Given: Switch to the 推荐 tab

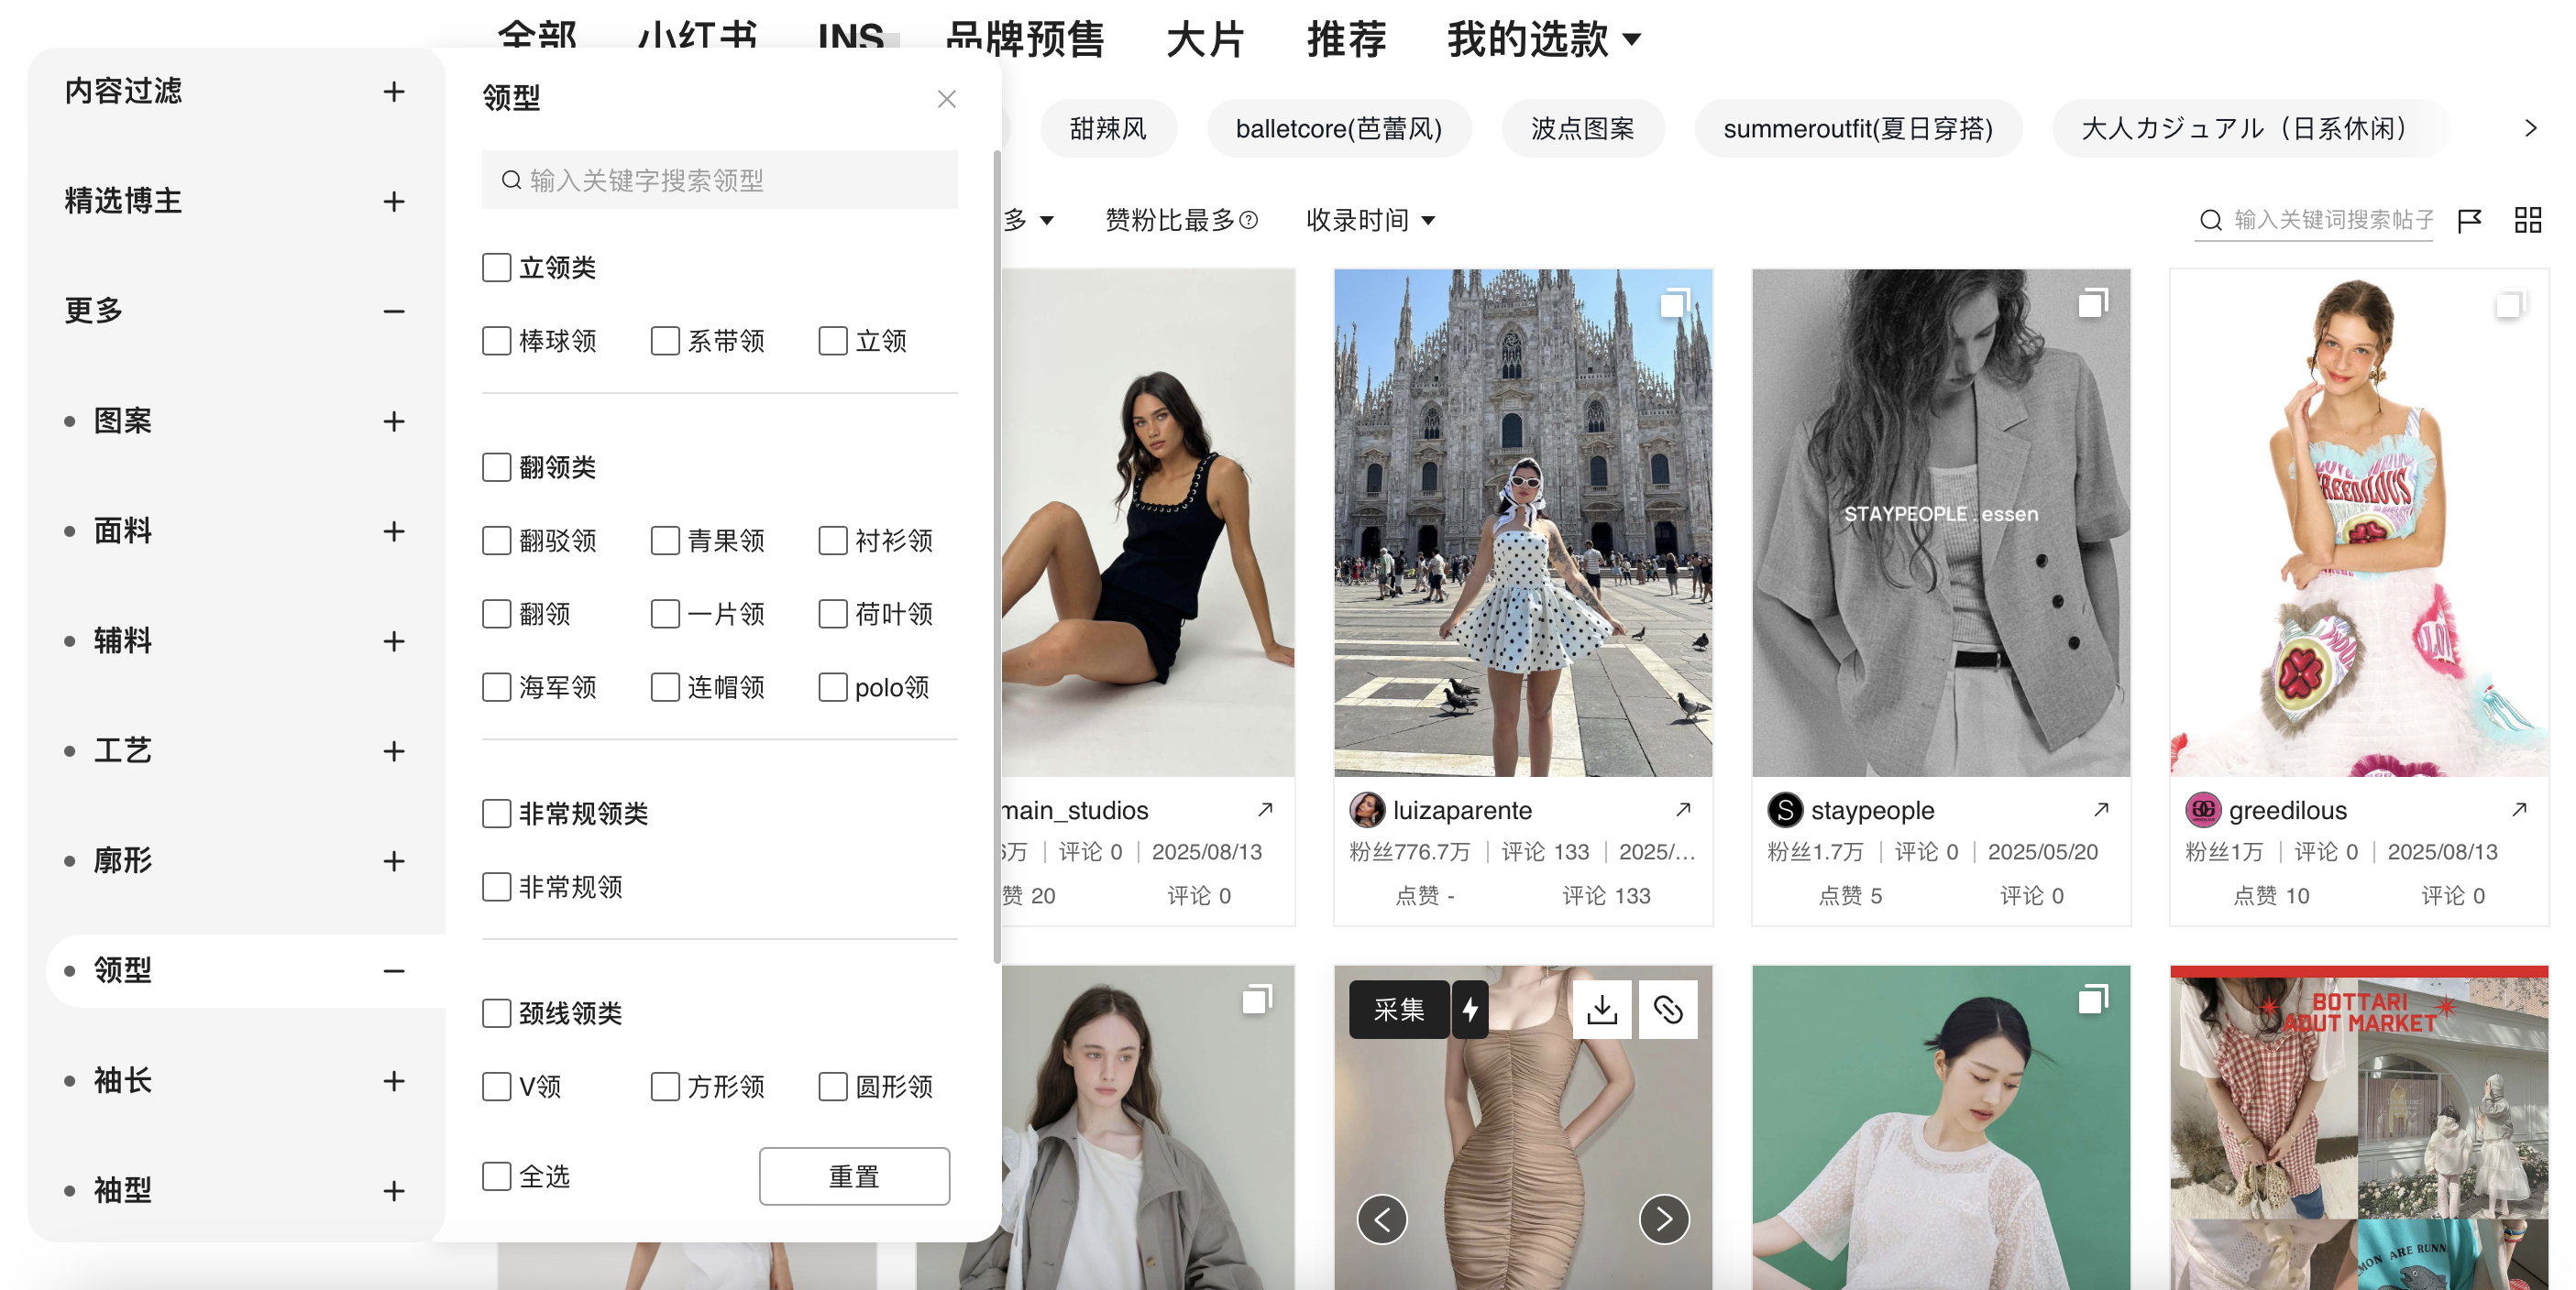Looking at the screenshot, I should pyautogui.click(x=1346, y=39).
